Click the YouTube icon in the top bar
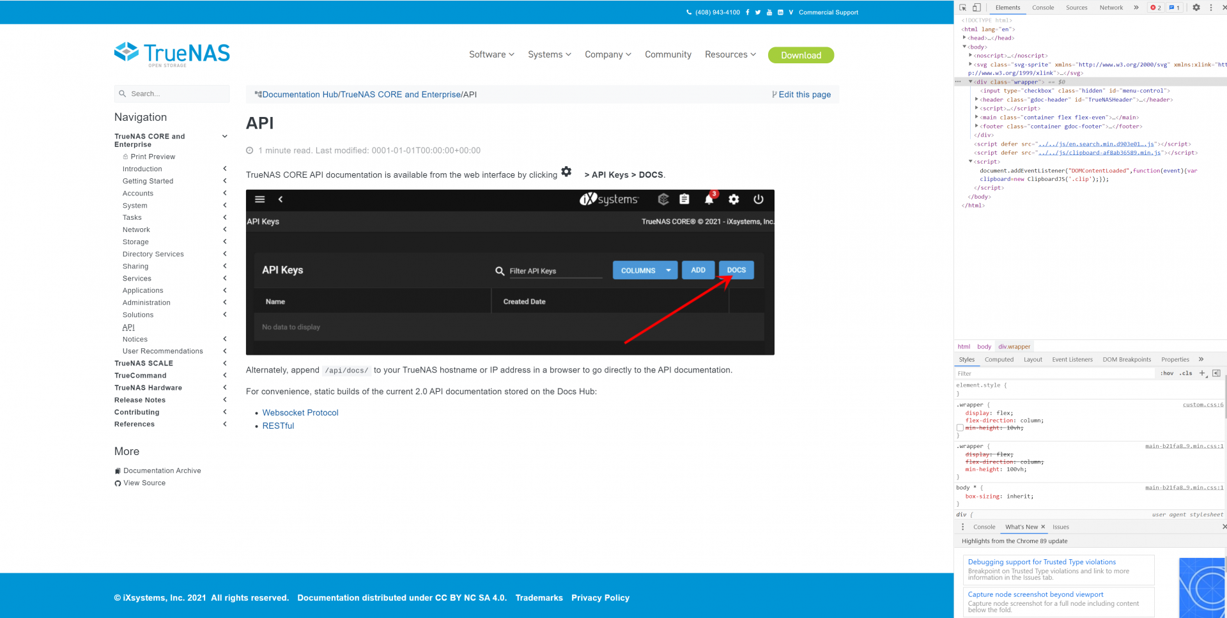Screen dimensions: 1227x618 [769, 12]
